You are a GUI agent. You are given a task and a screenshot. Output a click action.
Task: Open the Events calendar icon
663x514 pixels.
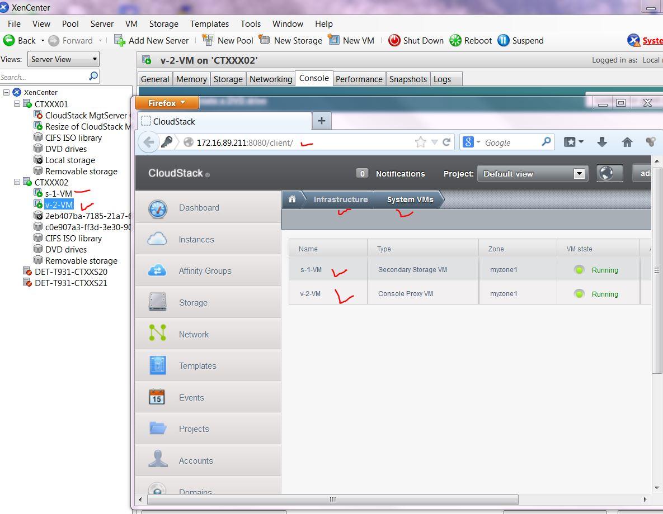(157, 397)
